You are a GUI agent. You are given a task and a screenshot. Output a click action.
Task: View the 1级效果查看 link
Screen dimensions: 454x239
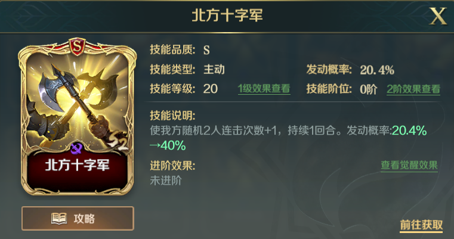pyautogui.click(x=264, y=89)
